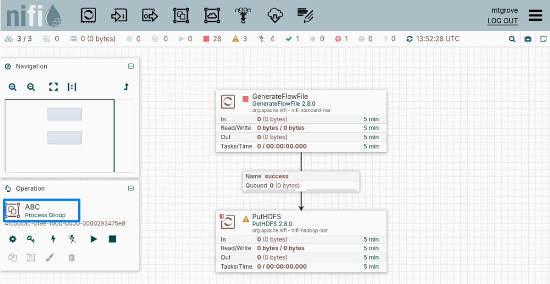
Task: Select the Input Port toolbar icon
Action: pos(119,15)
